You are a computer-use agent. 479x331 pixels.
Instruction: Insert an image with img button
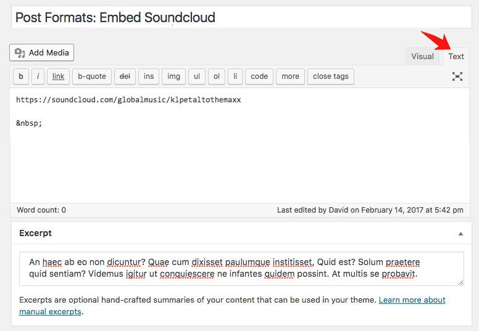tap(174, 76)
